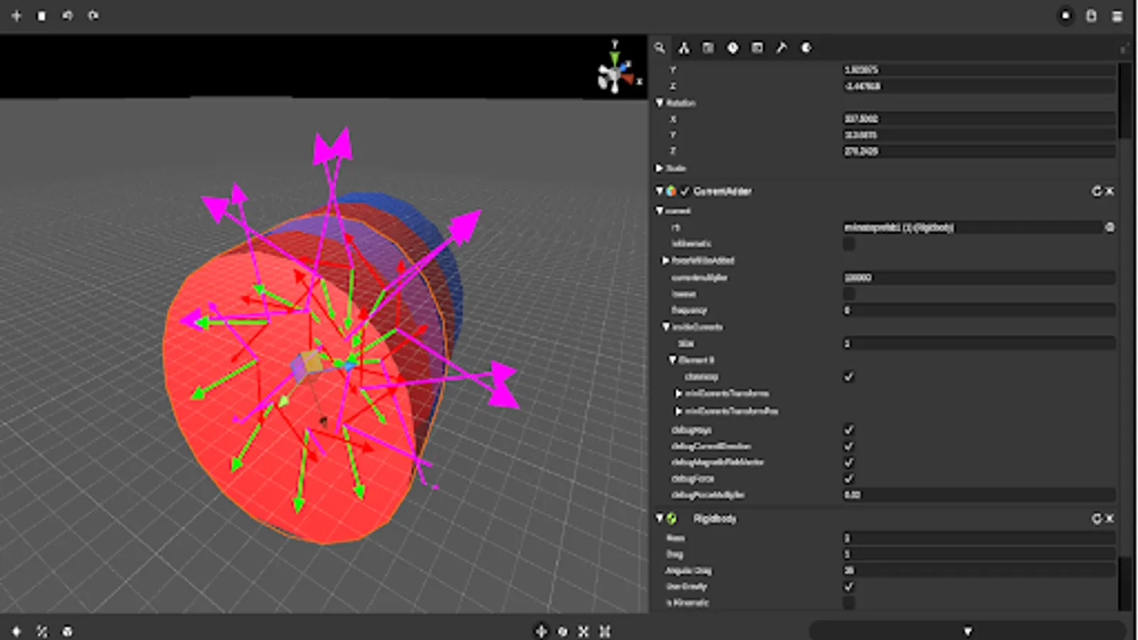Reset the CurrentAdder component with its circular arrow
Screen dimensions: 1138x640
point(1096,191)
